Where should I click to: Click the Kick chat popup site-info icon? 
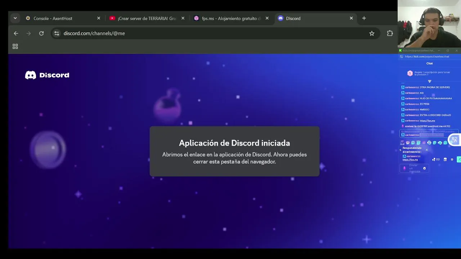(x=402, y=56)
